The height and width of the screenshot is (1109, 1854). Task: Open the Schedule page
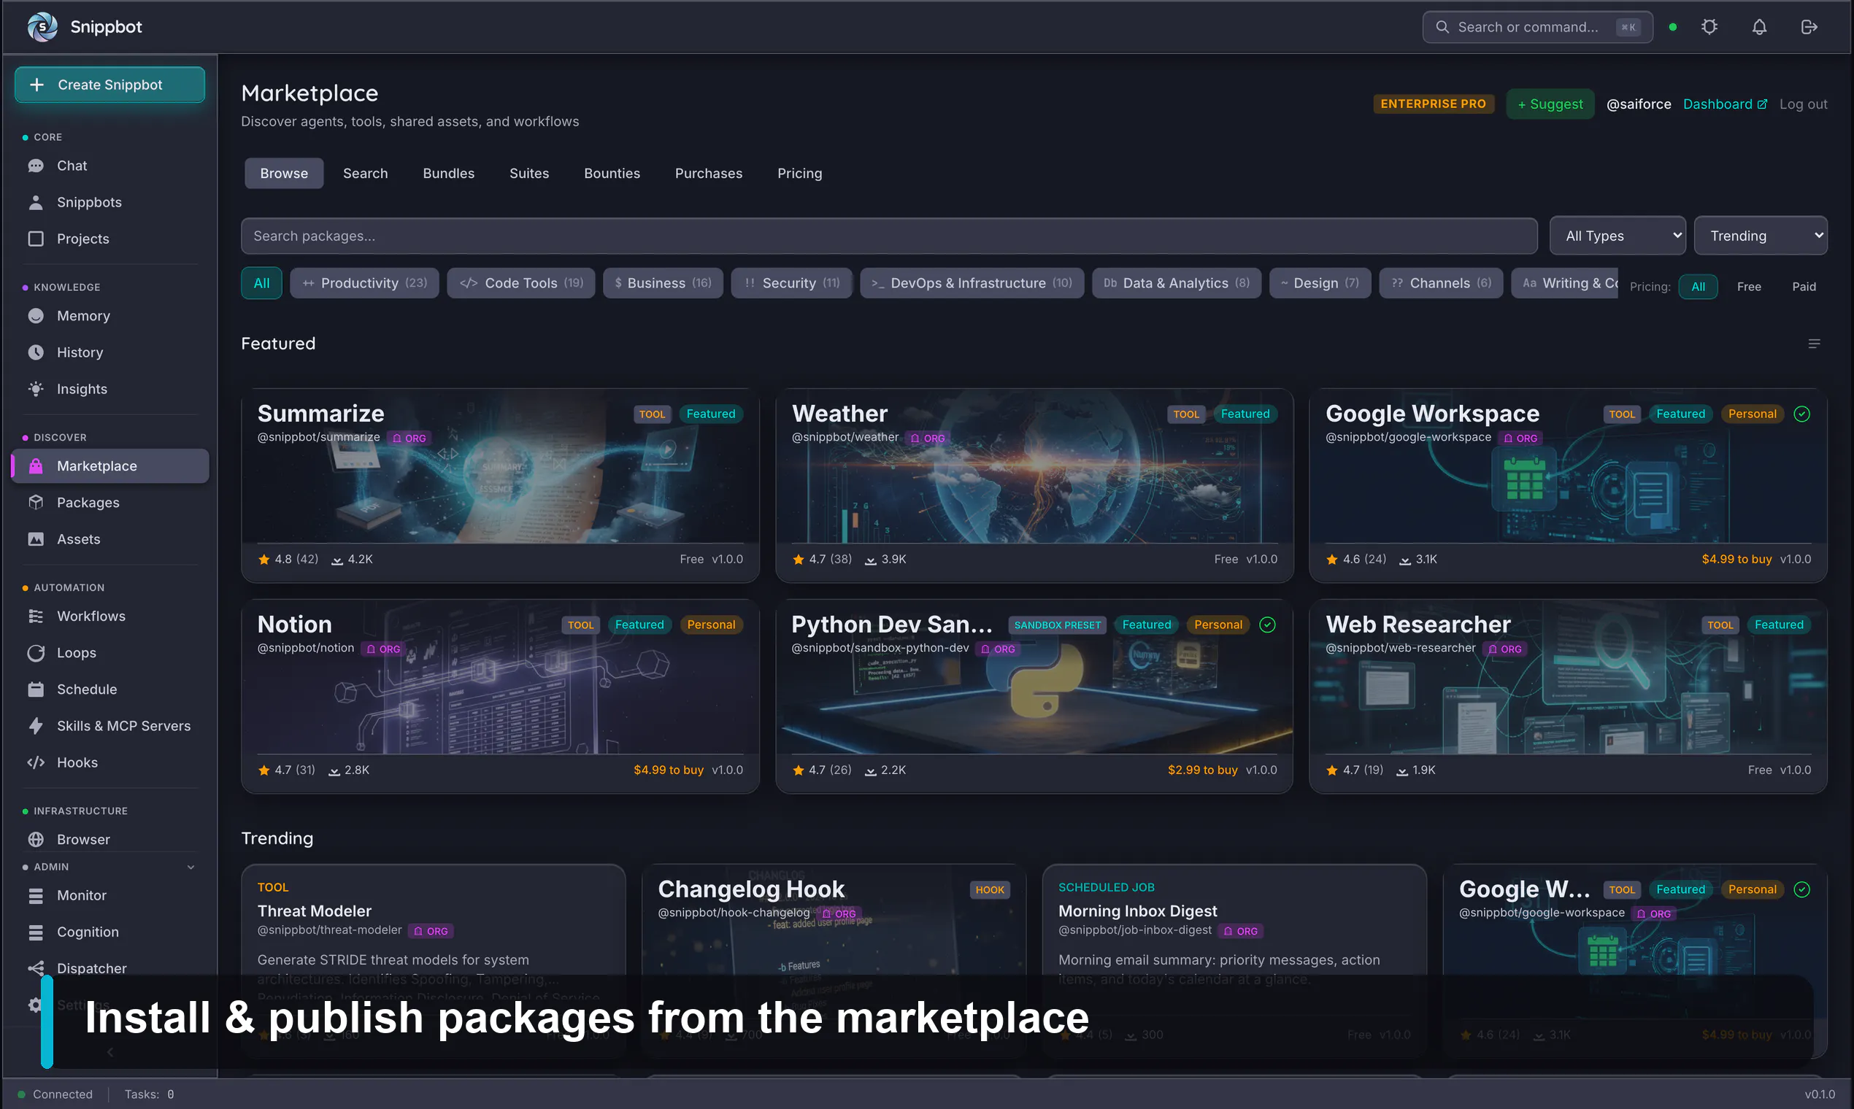110,689
